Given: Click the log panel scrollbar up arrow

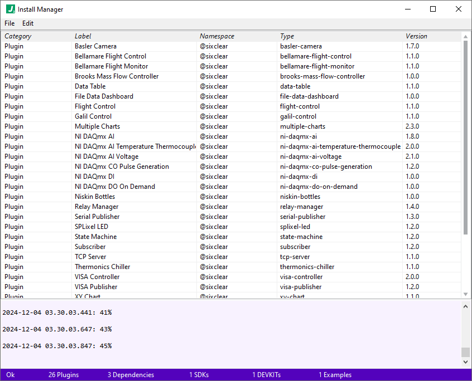Looking at the screenshot, I should pos(466,305).
